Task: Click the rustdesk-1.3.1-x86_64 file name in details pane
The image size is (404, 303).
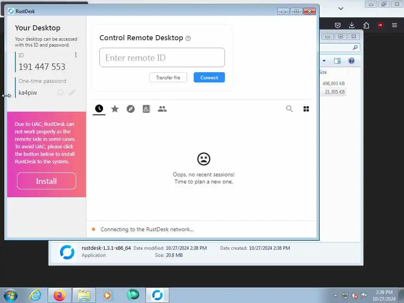Action: coord(106,248)
